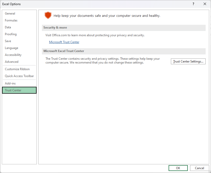
Task: Open Advanced options
Action: pyautogui.click(x=19, y=62)
